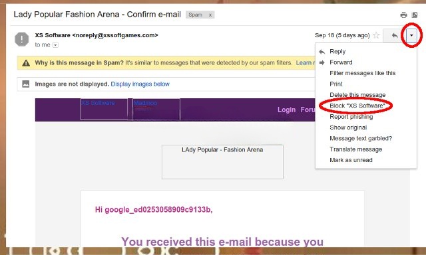Open the More options dropdown arrow
The width and height of the screenshot is (426, 255).
click(x=411, y=35)
